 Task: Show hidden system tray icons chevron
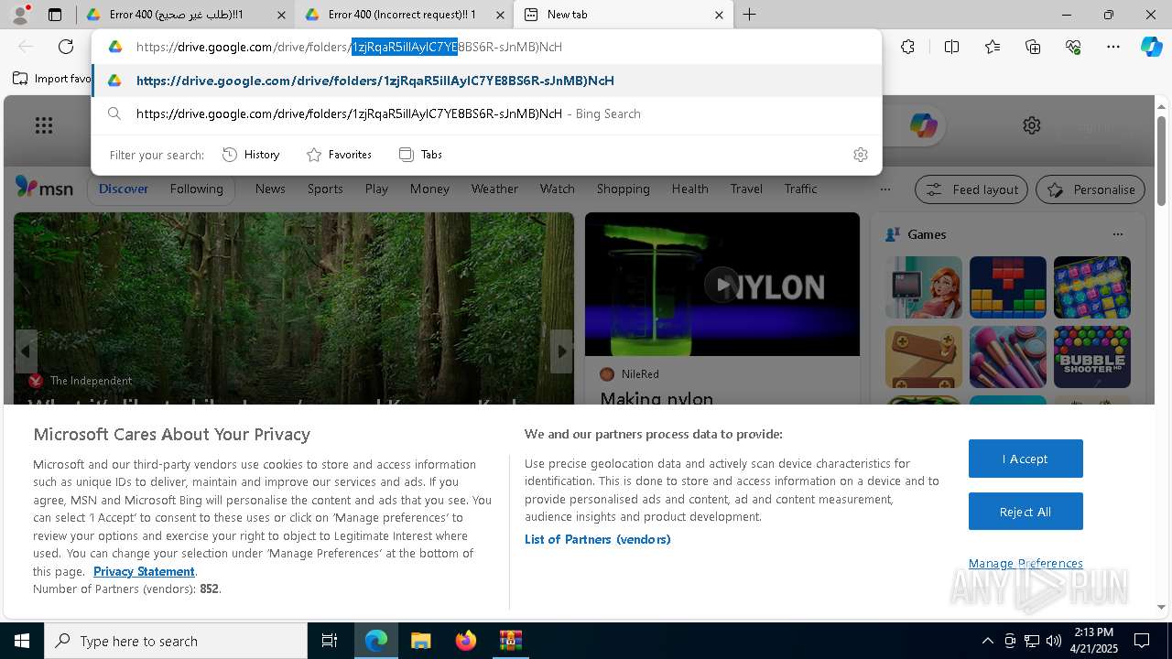pos(987,641)
